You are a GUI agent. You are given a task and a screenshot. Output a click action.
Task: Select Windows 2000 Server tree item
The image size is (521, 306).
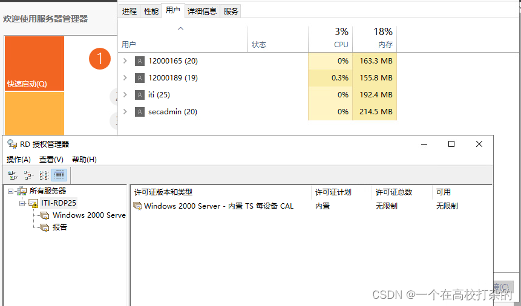[89, 215]
